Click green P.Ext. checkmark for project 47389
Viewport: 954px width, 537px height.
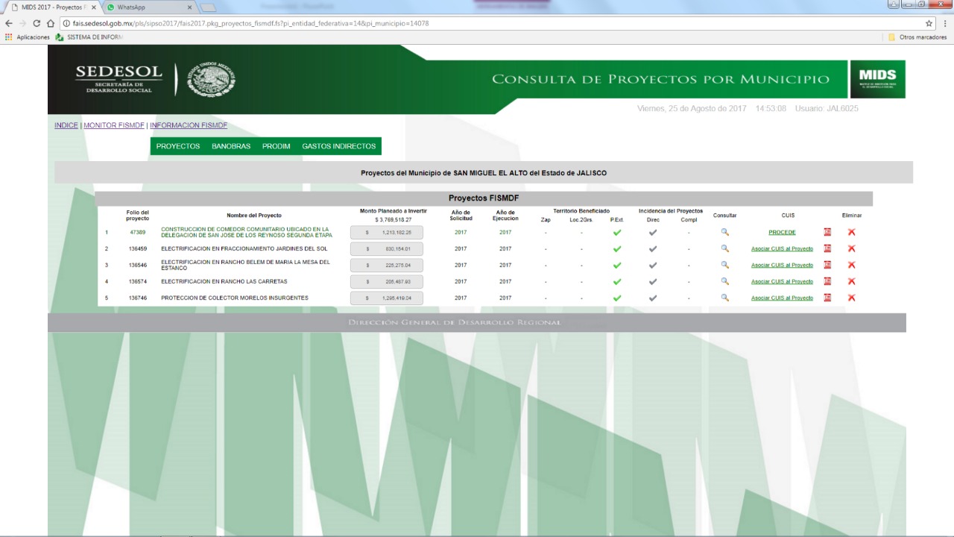(617, 232)
